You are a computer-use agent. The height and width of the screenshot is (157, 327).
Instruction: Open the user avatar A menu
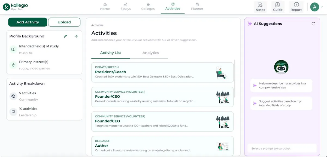(314, 7)
